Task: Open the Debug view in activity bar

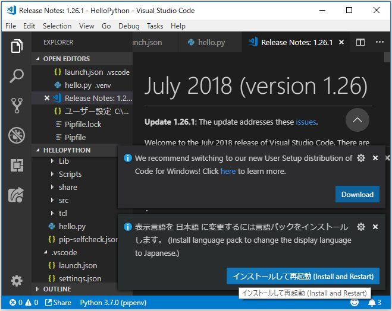Action: (x=17, y=135)
